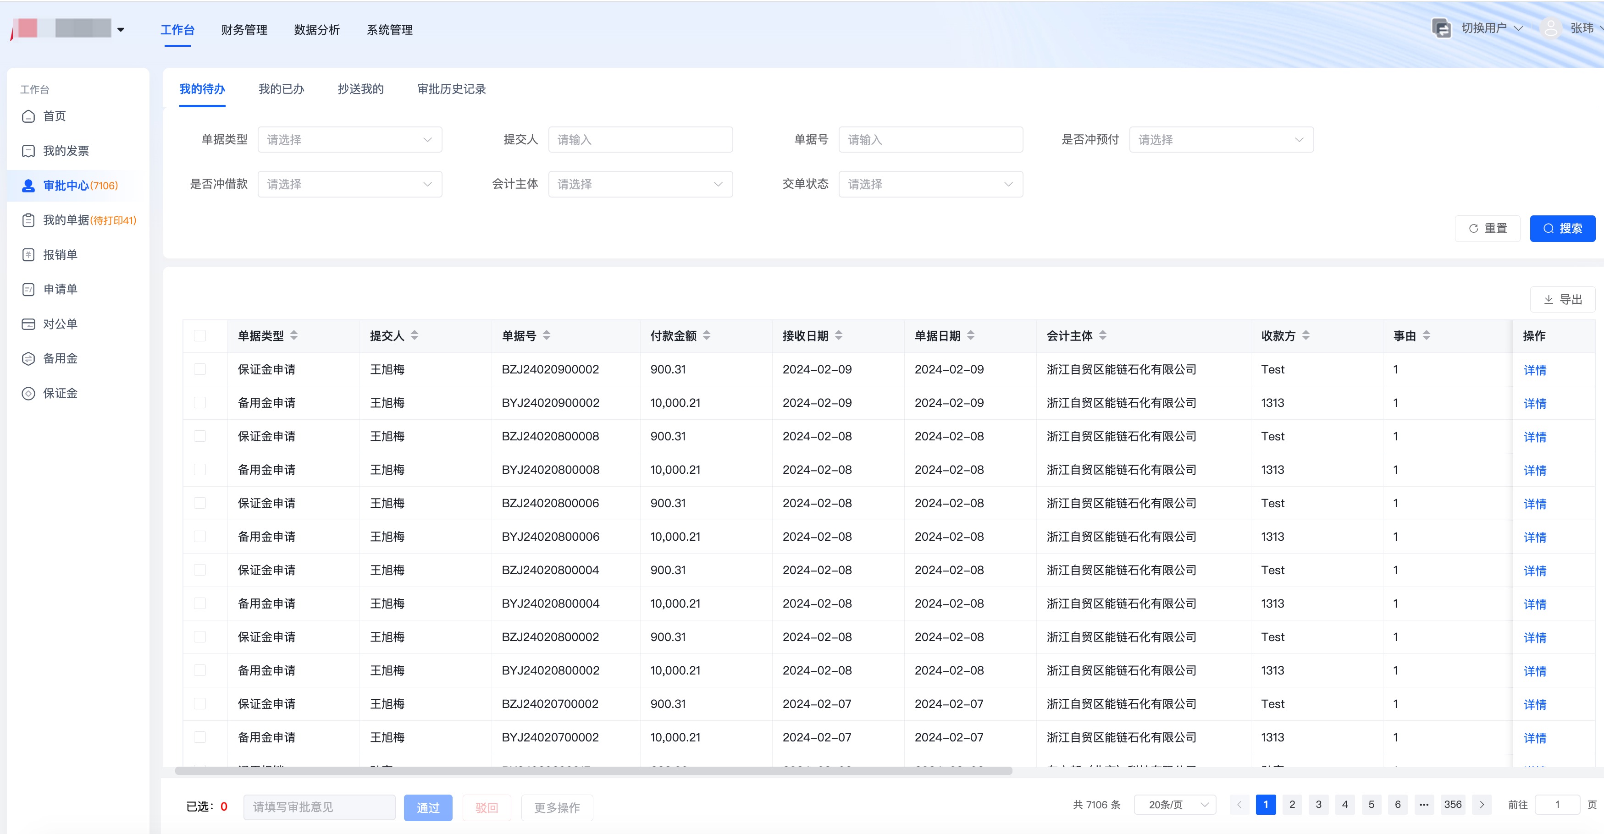Click the 首页 home icon in sidebar
Viewport: 1604px width, 834px height.
[x=28, y=116]
